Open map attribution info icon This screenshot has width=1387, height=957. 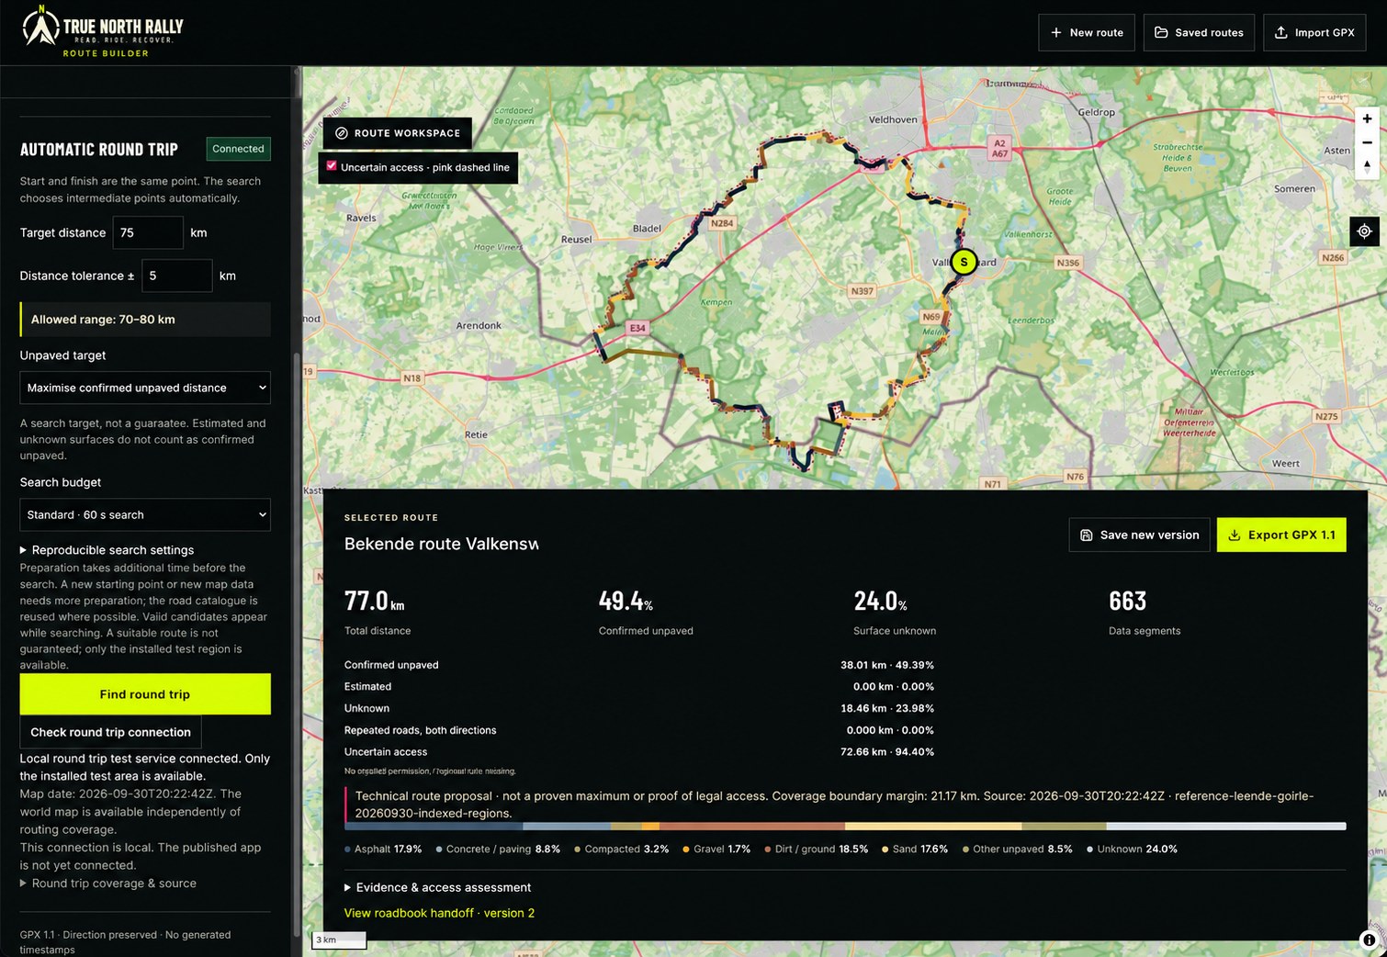click(1369, 940)
